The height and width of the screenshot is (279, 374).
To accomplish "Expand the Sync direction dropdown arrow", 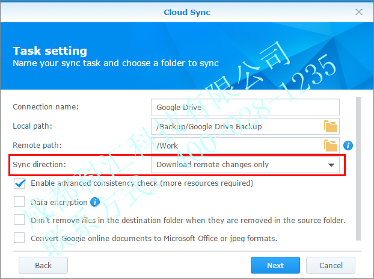I will coord(331,165).
